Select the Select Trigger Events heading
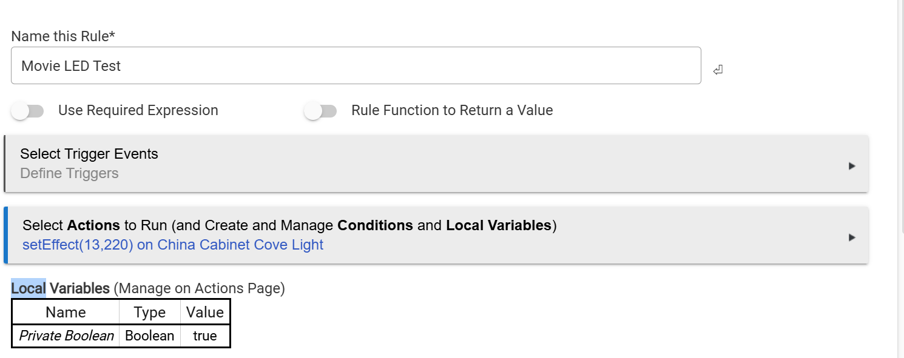Screen dimensions: 904x358 89,154
